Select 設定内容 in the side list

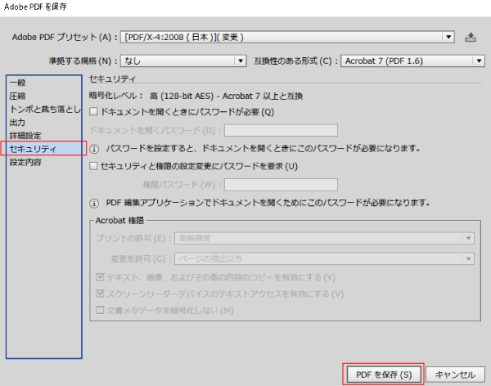pos(44,162)
